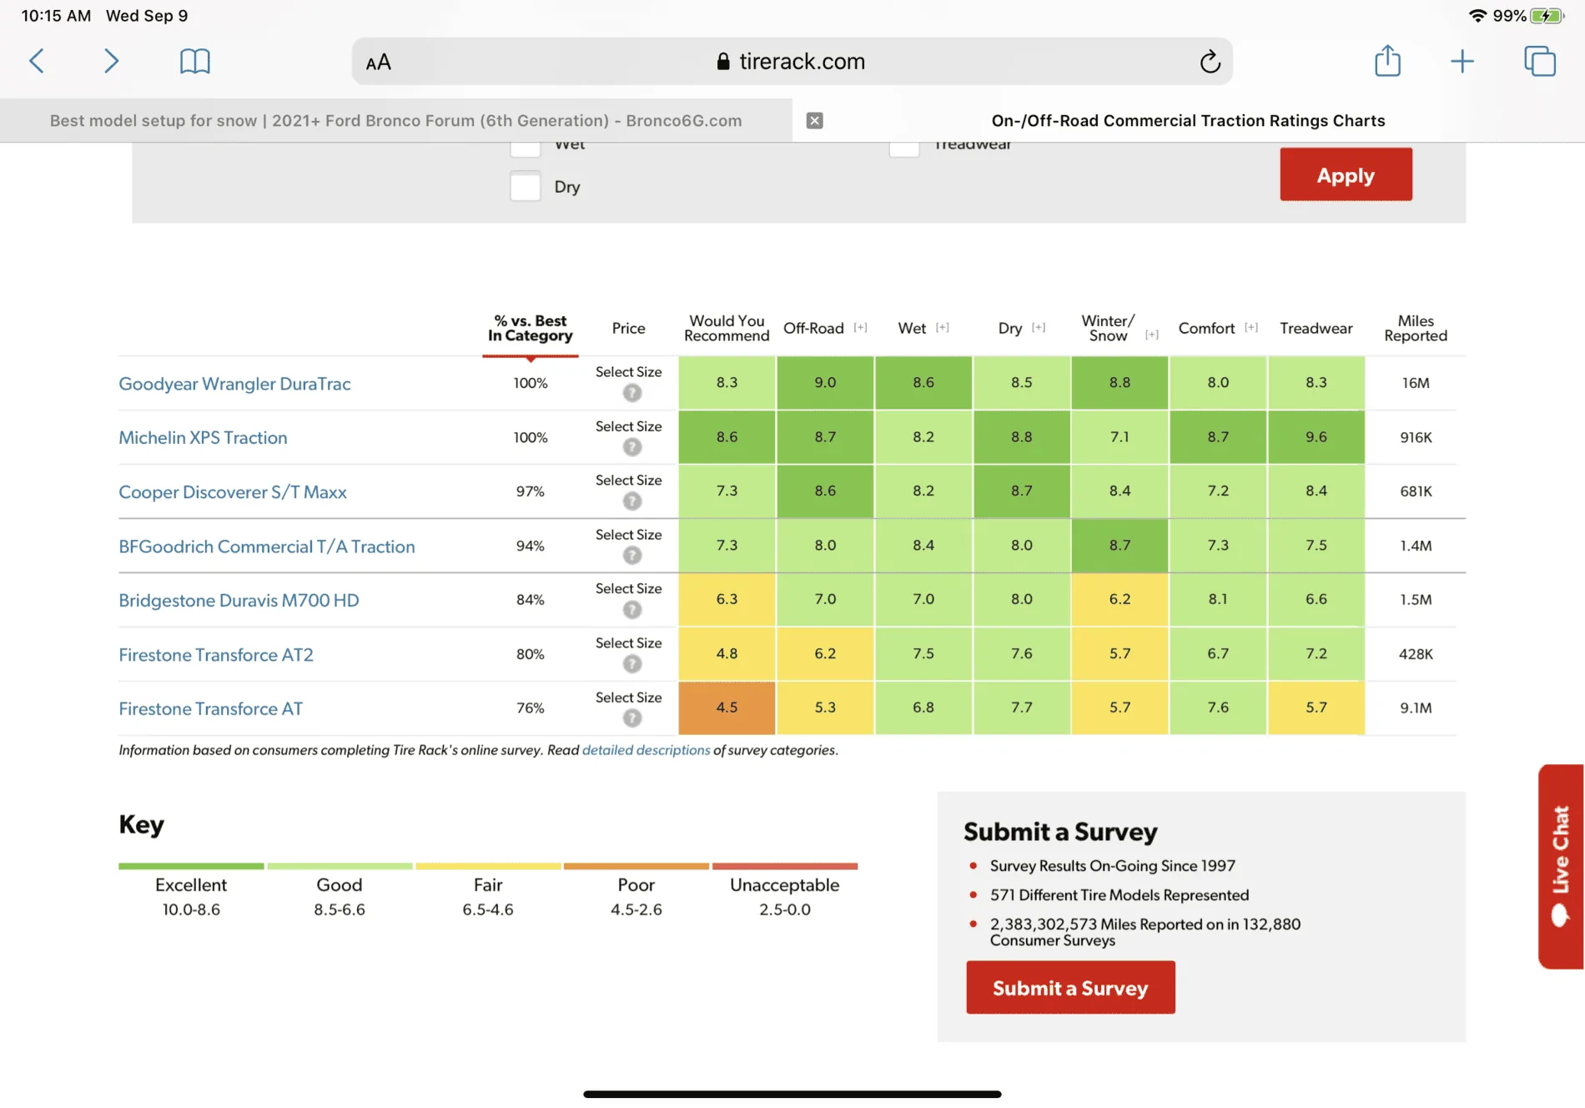
Task: Click the Excellent green key bar
Action: click(191, 866)
